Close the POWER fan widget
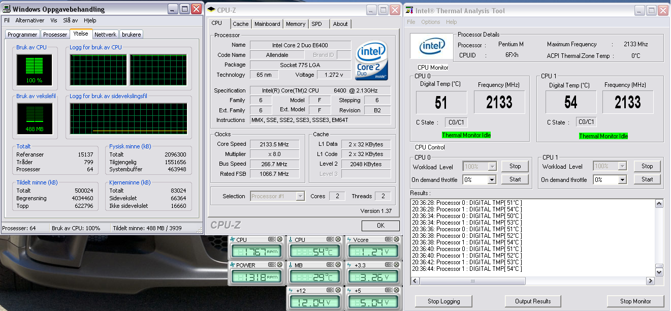 coord(279,265)
